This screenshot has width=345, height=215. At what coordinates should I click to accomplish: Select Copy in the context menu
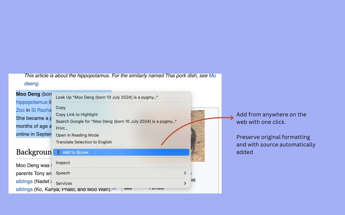(121, 107)
